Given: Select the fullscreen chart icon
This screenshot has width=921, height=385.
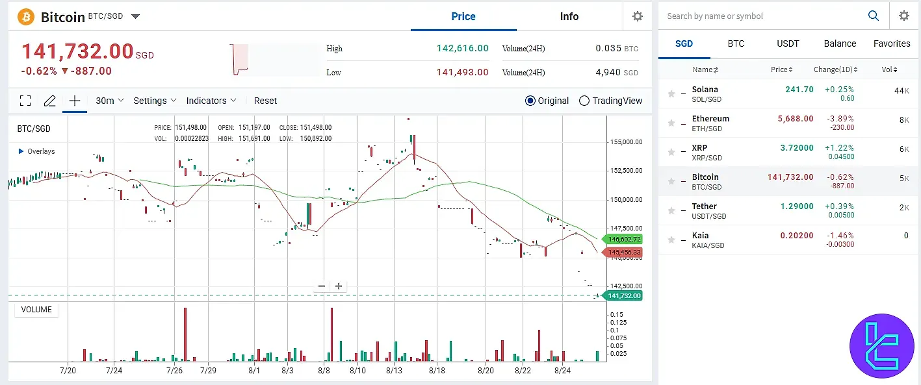Looking at the screenshot, I should (25, 101).
